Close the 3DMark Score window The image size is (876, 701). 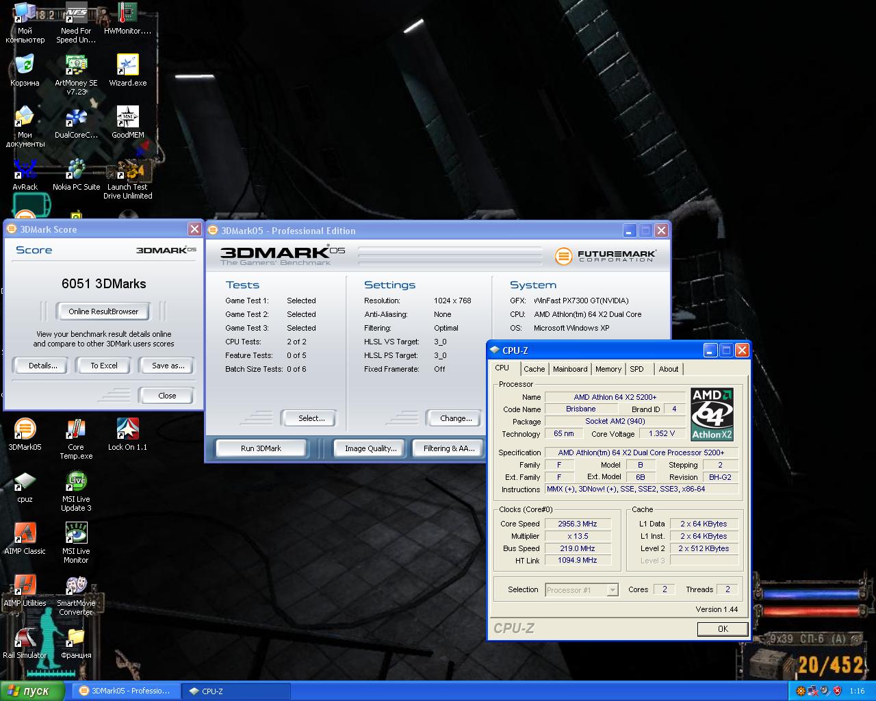tap(194, 229)
